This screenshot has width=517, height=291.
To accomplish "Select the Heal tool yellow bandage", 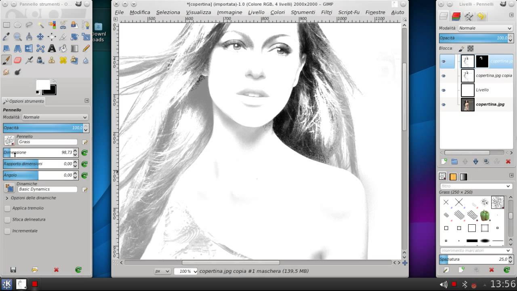I will click(63, 60).
